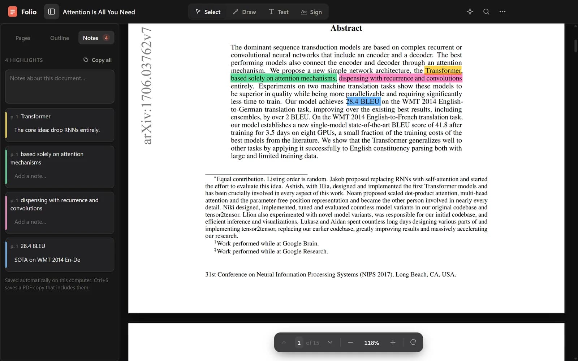Click the 'Saved automatically on this computer' info text
The width and height of the screenshot is (578, 361).
pos(57,284)
